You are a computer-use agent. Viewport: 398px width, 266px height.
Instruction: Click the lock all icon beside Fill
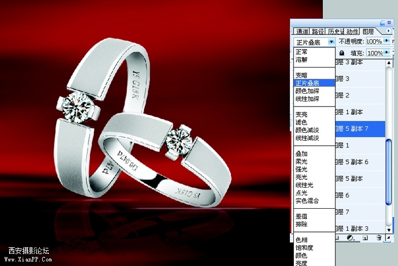(x=342, y=53)
